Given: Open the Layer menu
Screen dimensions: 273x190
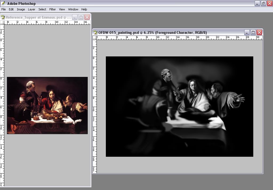Looking at the screenshot, I should 31,9.
